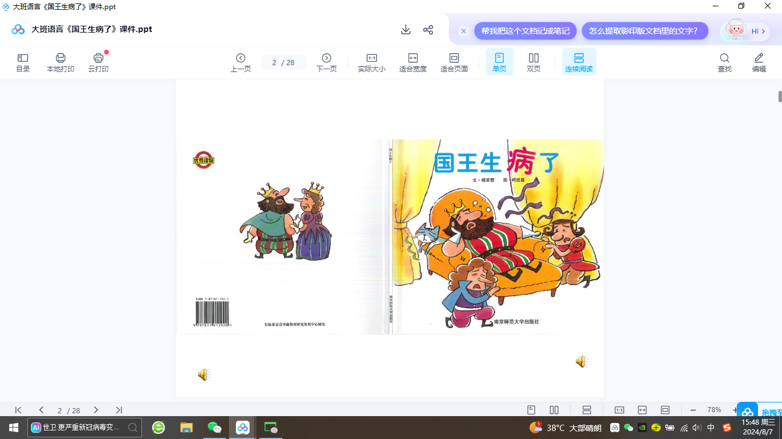Viewport: 782px width, 439px height.
Task: Open the 编辑 edit tool
Action: [x=759, y=63]
